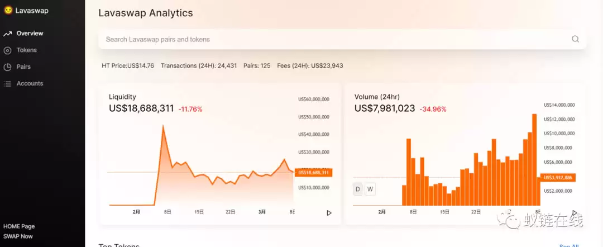Click the Pairs pie-chart icon
The image size is (603, 247).
(7, 67)
